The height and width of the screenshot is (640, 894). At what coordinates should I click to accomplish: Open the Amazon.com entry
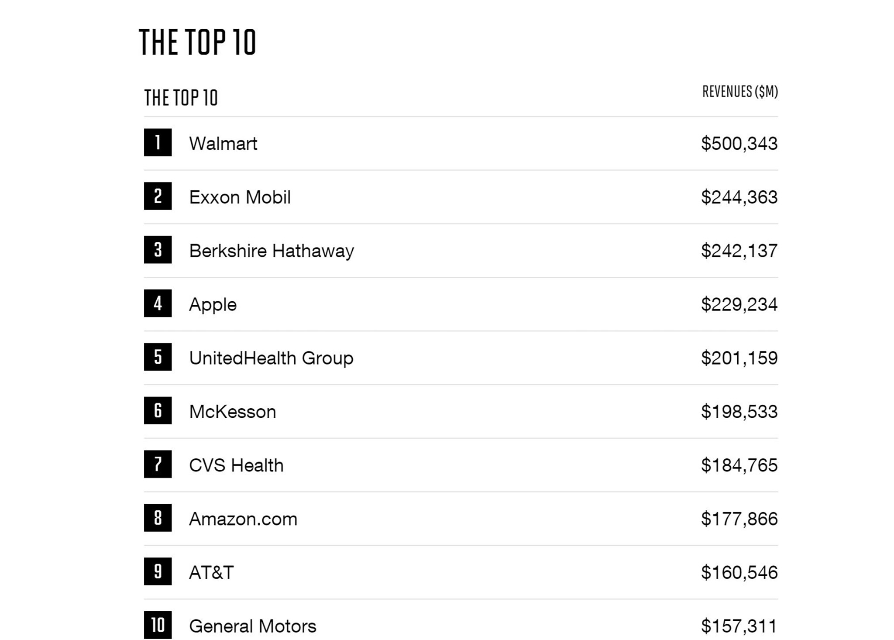[x=243, y=519]
